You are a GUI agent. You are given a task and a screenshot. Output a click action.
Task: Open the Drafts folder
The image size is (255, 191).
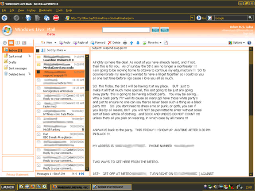(x=12, y=62)
